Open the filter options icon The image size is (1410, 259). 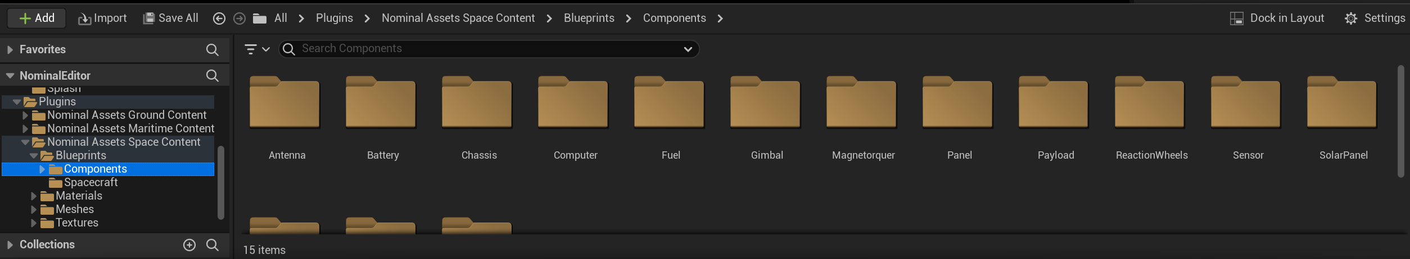coord(251,49)
